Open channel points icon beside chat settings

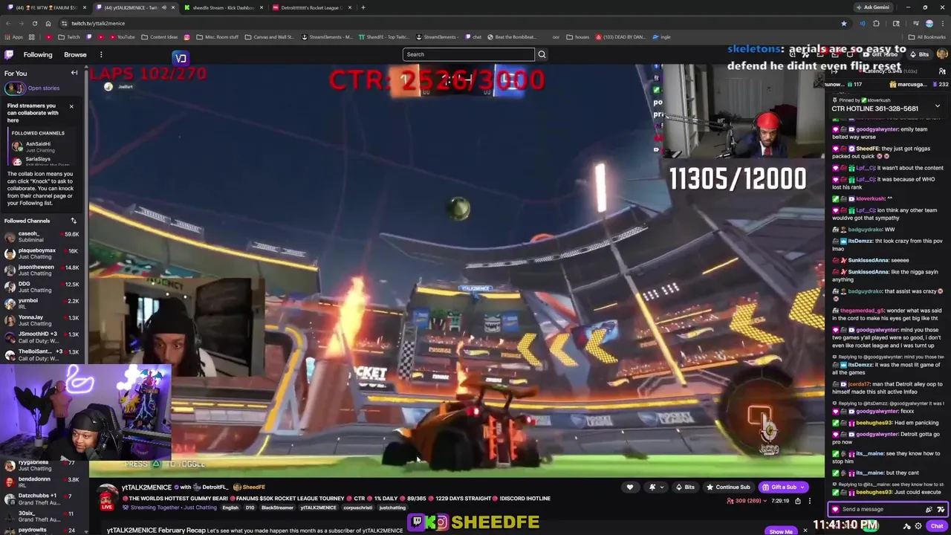pyautogui.click(x=906, y=526)
